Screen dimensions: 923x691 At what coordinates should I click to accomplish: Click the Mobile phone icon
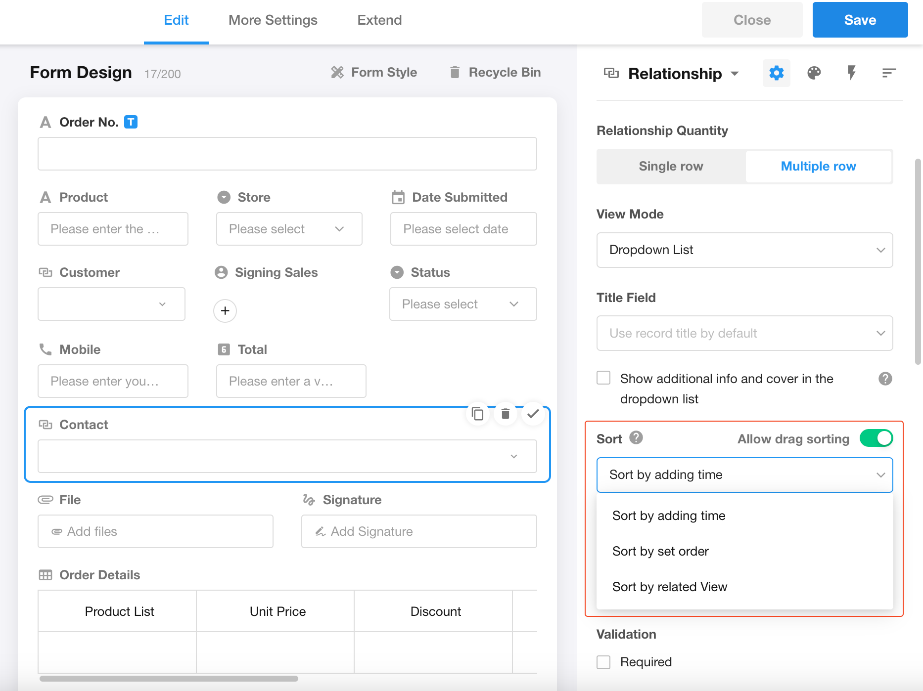tap(46, 349)
